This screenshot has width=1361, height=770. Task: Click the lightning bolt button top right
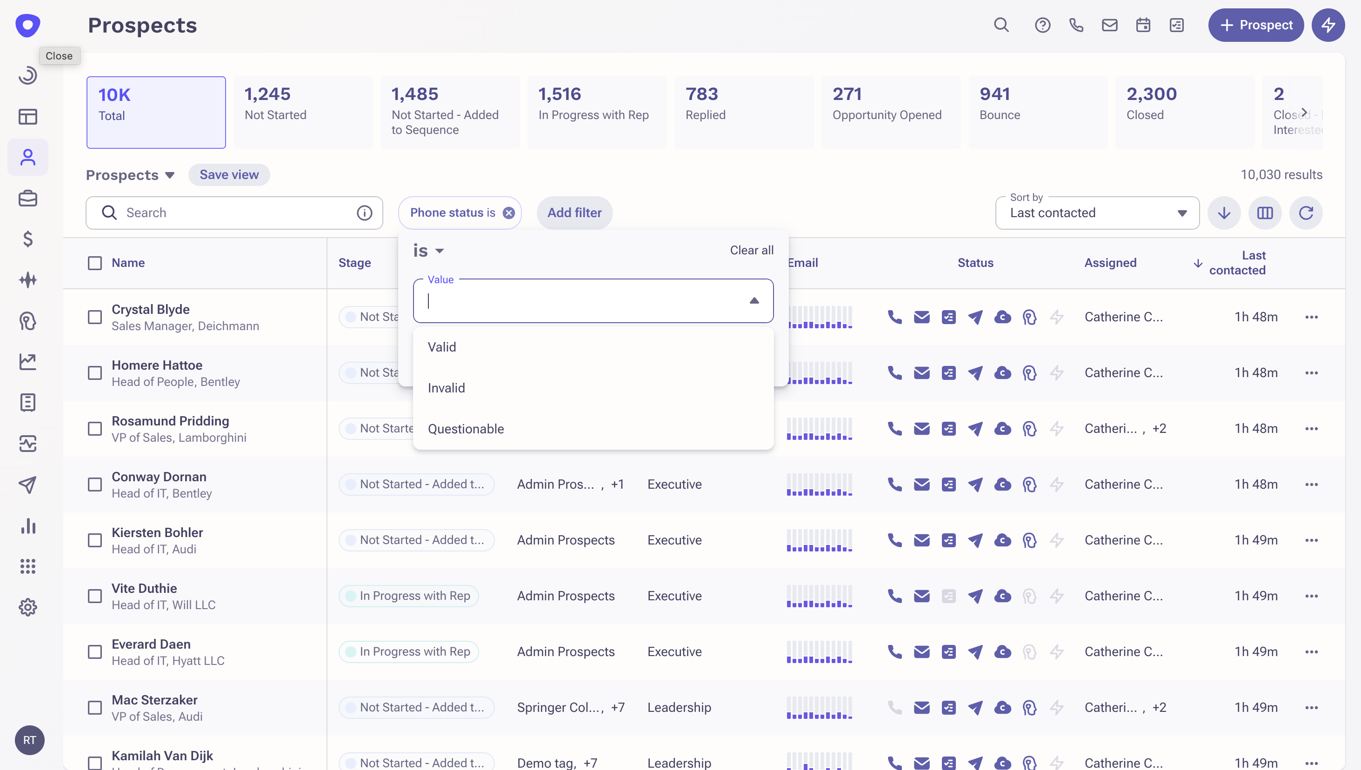pos(1328,25)
